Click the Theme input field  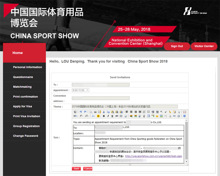pos(125,107)
